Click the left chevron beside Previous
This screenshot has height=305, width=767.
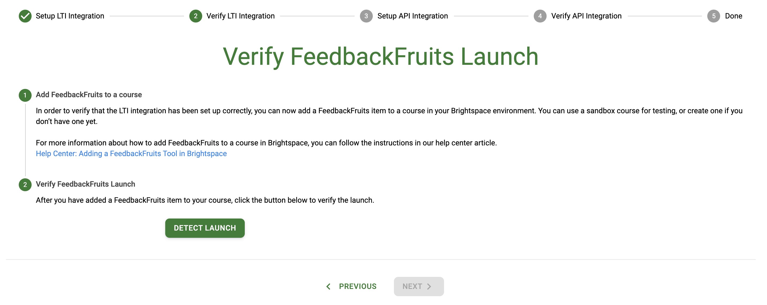(328, 287)
